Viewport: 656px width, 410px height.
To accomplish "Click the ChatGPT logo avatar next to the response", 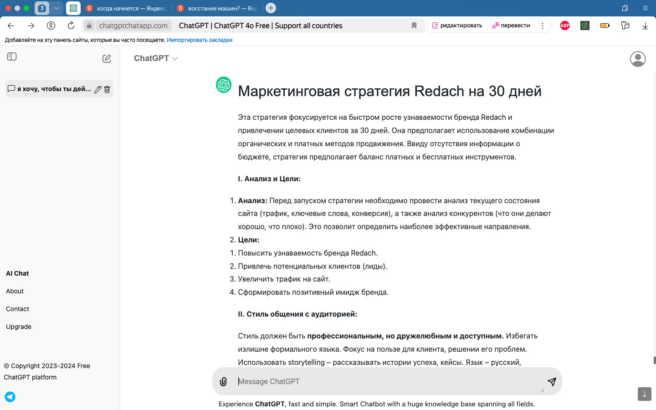I will coord(224,85).
